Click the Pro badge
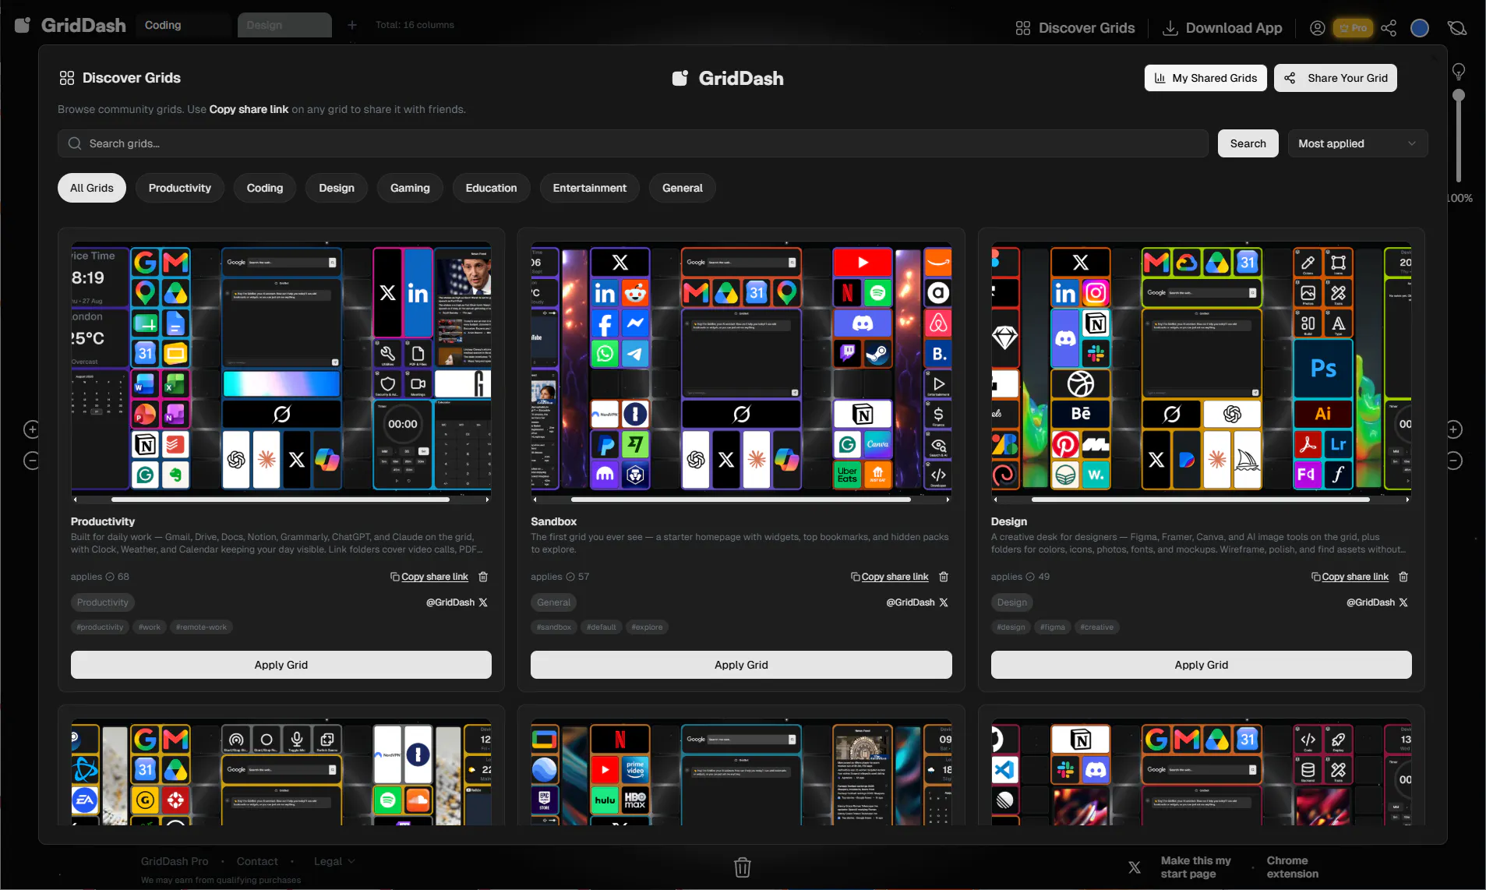 pos(1353,28)
